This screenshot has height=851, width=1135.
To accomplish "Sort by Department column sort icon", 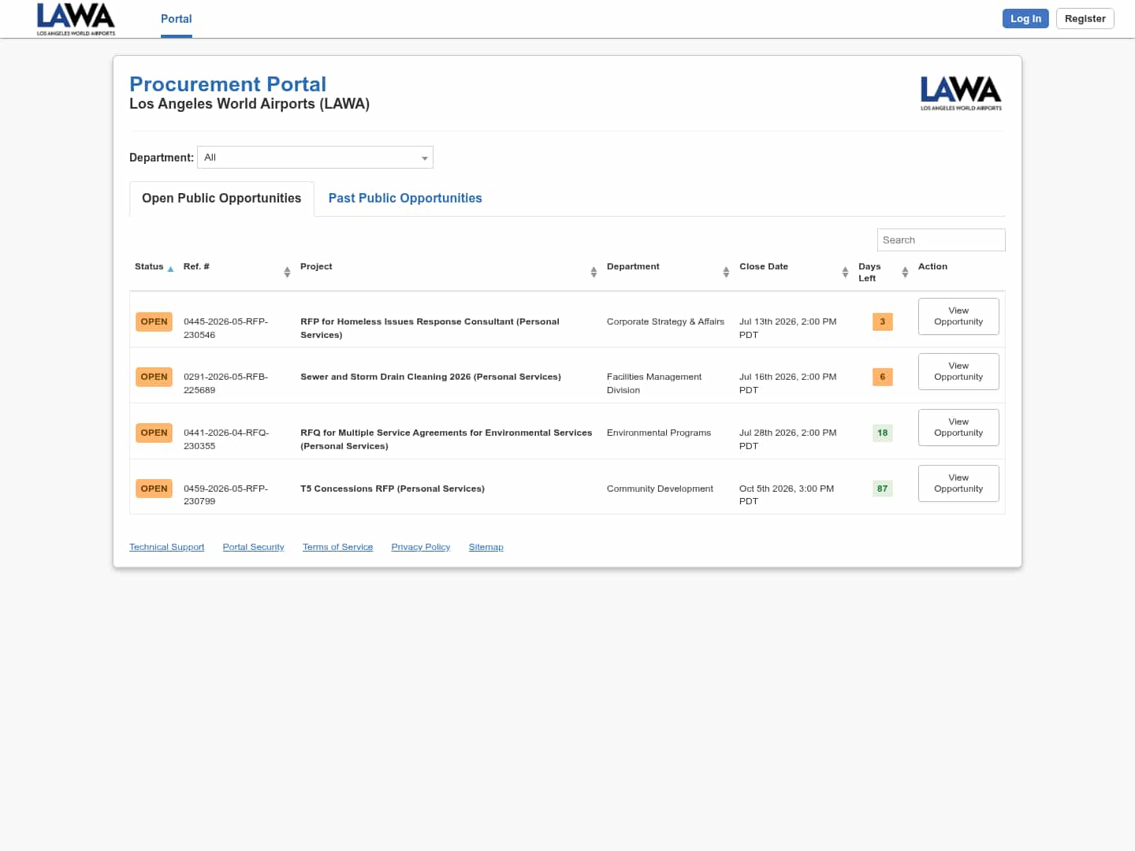I will [726, 272].
